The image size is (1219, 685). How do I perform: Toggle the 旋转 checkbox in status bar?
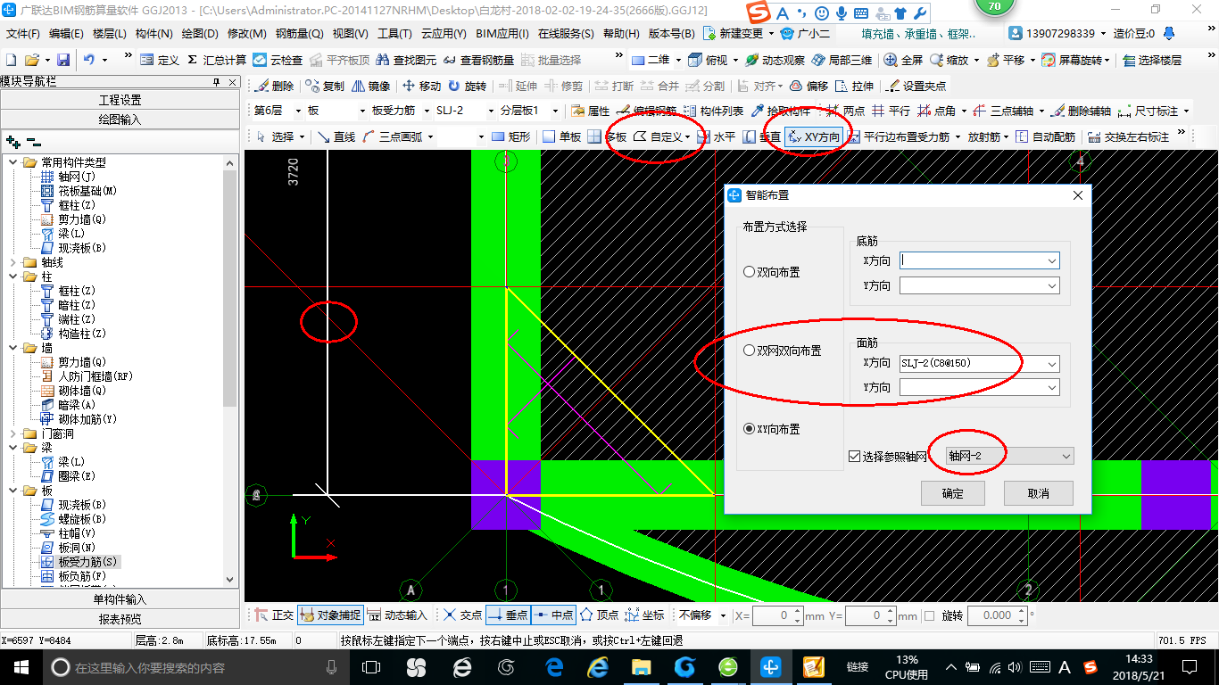[929, 615]
